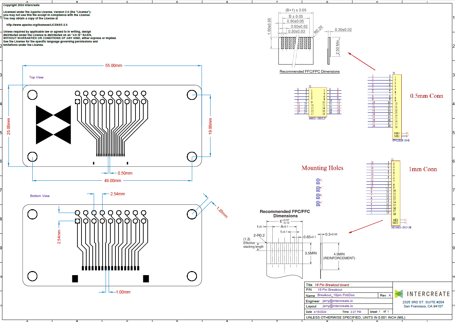Select the M4 mounting hole symbol

tap(318, 202)
